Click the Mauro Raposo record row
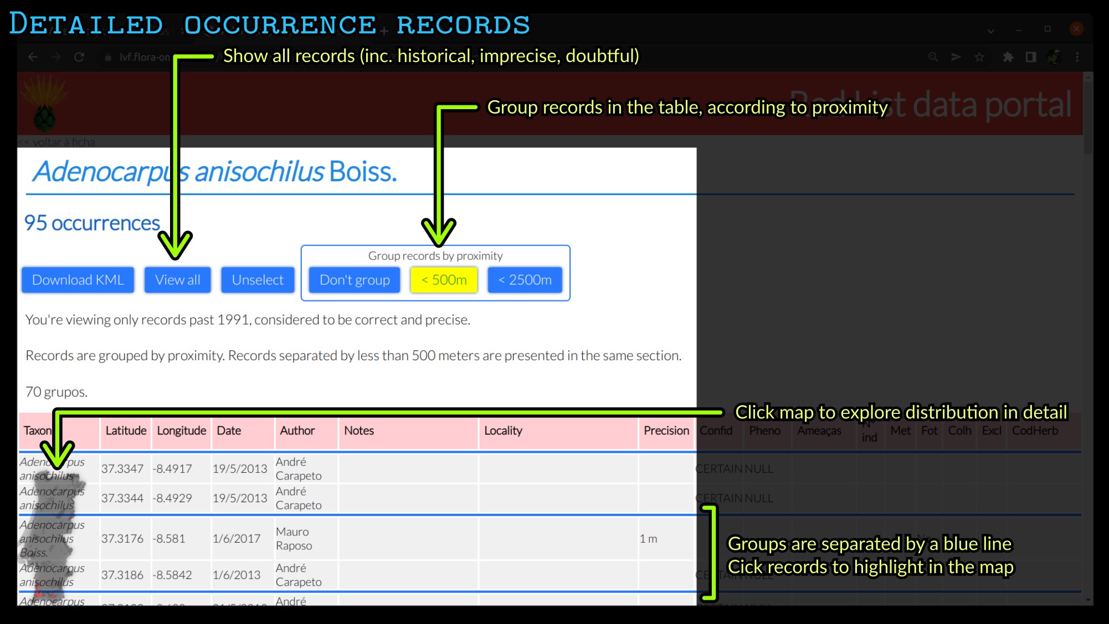The height and width of the screenshot is (624, 1109). coord(294,539)
